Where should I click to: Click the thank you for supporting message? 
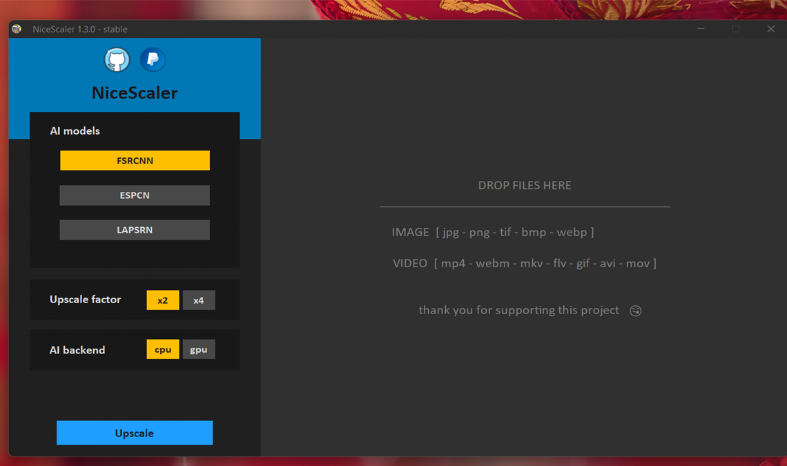click(519, 311)
